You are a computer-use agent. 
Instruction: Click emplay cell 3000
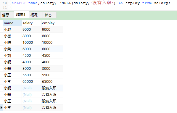52,69
